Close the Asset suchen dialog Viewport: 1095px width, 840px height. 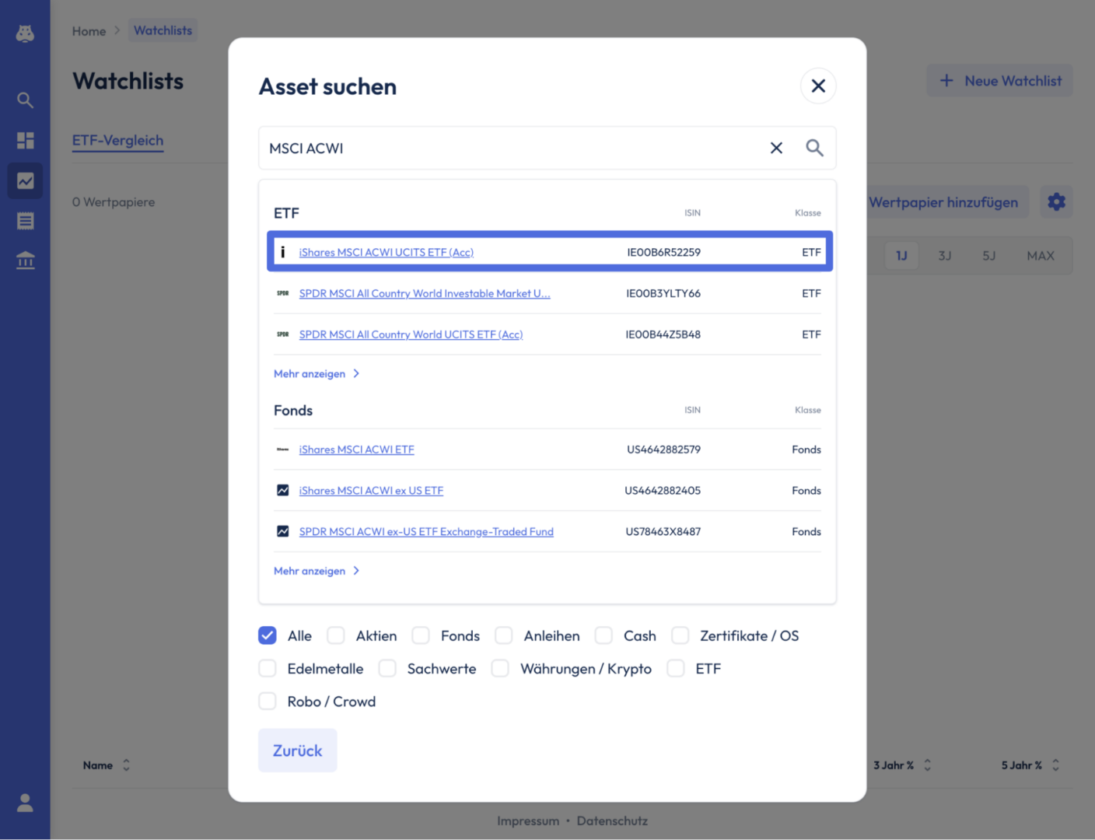coord(818,86)
